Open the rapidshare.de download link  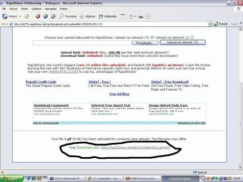click(135, 148)
